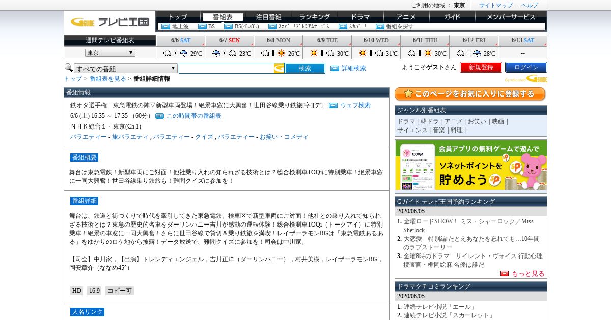Click the テレビ王国 G-Guide logo
The width and height of the screenshot is (611, 320).
coord(109,22)
